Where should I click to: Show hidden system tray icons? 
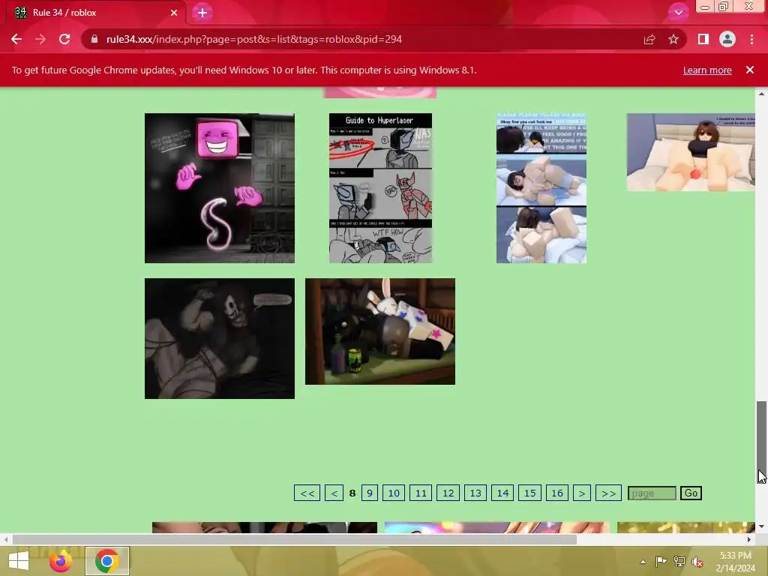643,562
